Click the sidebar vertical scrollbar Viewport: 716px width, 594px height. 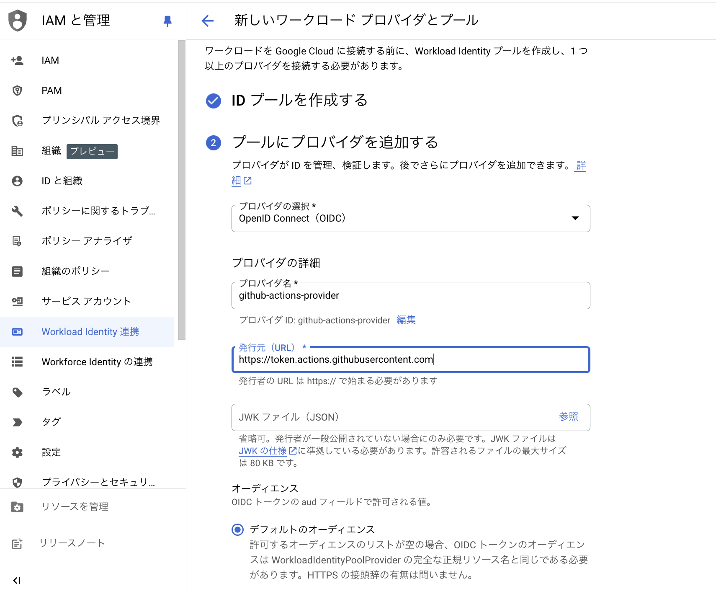click(182, 190)
